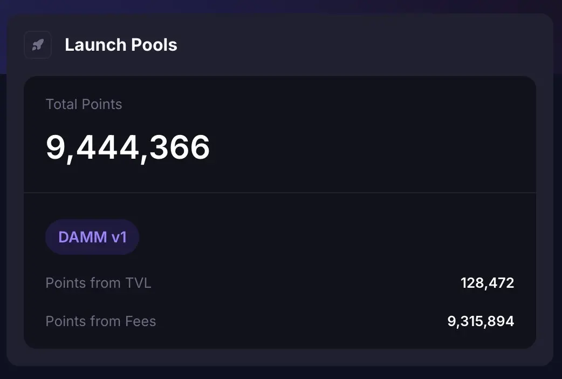562x379 pixels.
Task: Click the word 'Total' above the big number
Action: pyautogui.click(x=62, y=104)
